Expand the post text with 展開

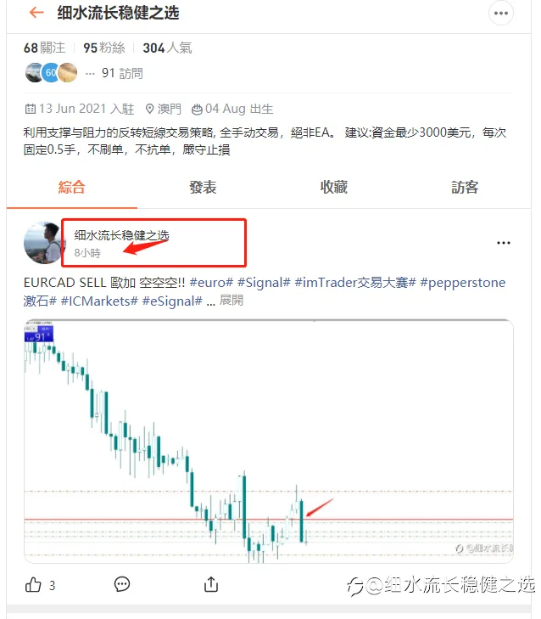pos(231,301)
